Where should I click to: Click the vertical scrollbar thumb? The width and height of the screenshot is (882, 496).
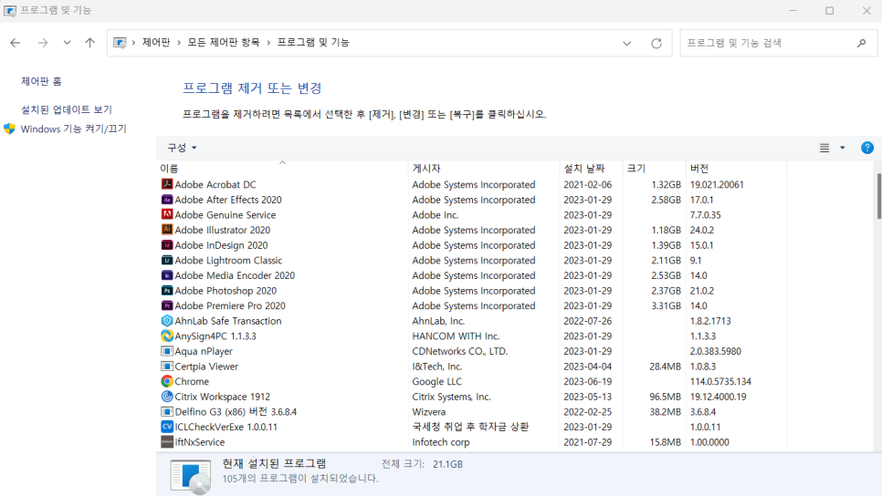[x=878, y=196]
